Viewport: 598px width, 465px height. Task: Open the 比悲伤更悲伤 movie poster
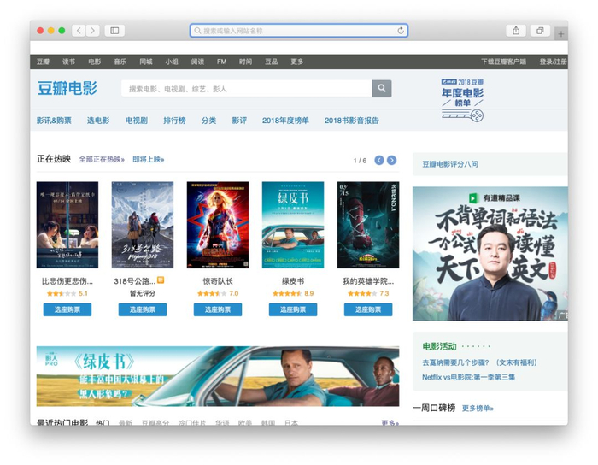pos(67,225)
